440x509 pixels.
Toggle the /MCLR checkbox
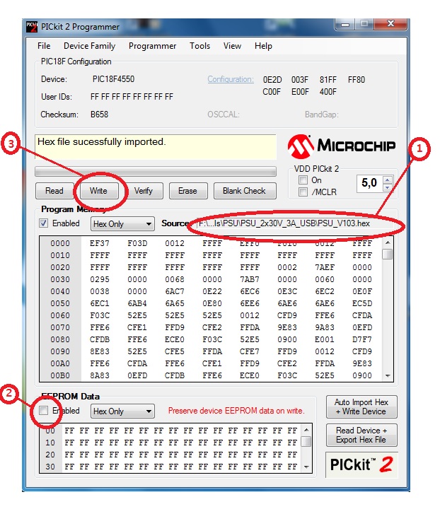point(303,192)
